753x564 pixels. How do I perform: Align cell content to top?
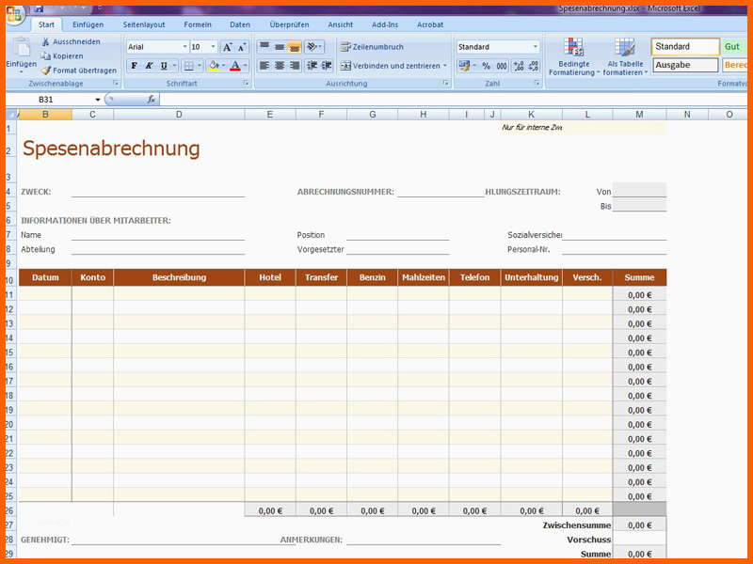coord(264,46)
